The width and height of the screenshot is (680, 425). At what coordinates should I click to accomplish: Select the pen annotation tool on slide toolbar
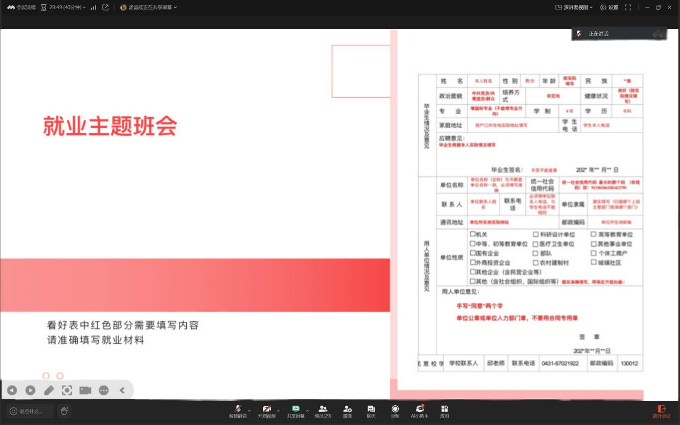point(49,391)
